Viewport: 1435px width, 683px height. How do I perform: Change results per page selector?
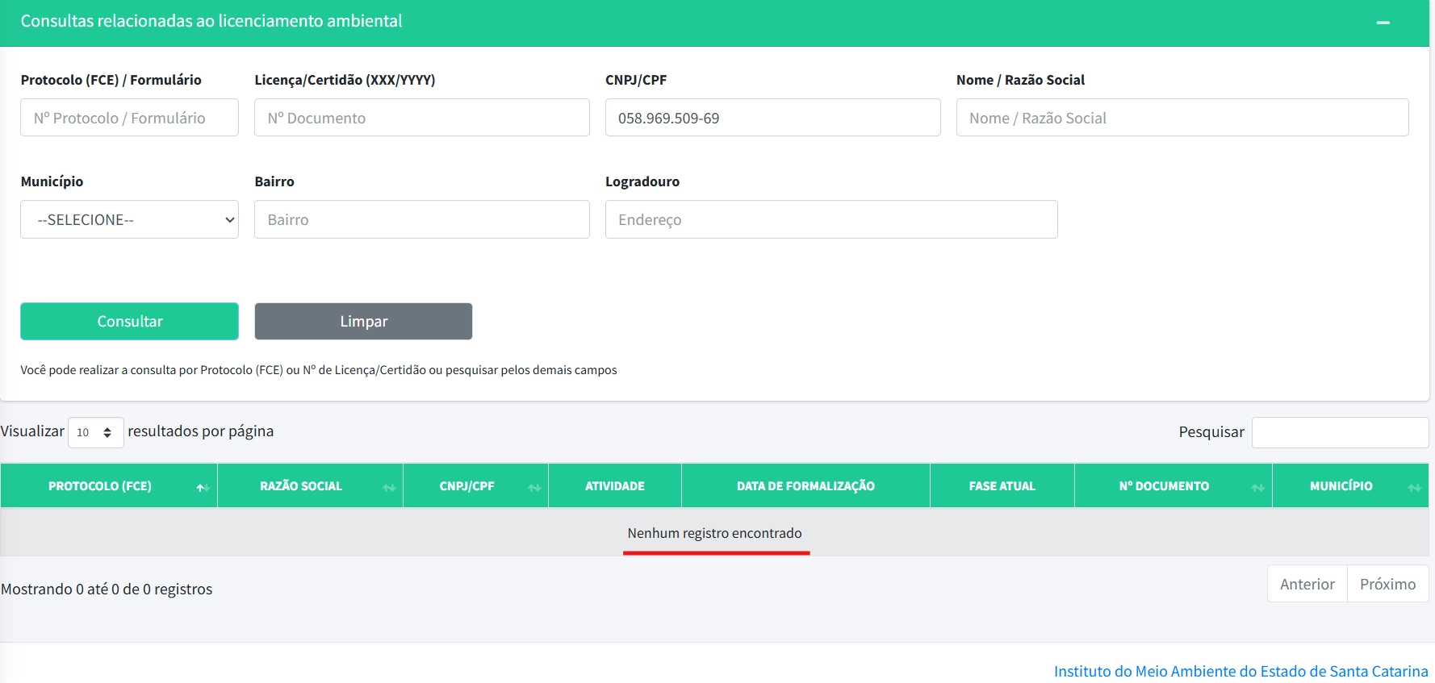(95, 432)
